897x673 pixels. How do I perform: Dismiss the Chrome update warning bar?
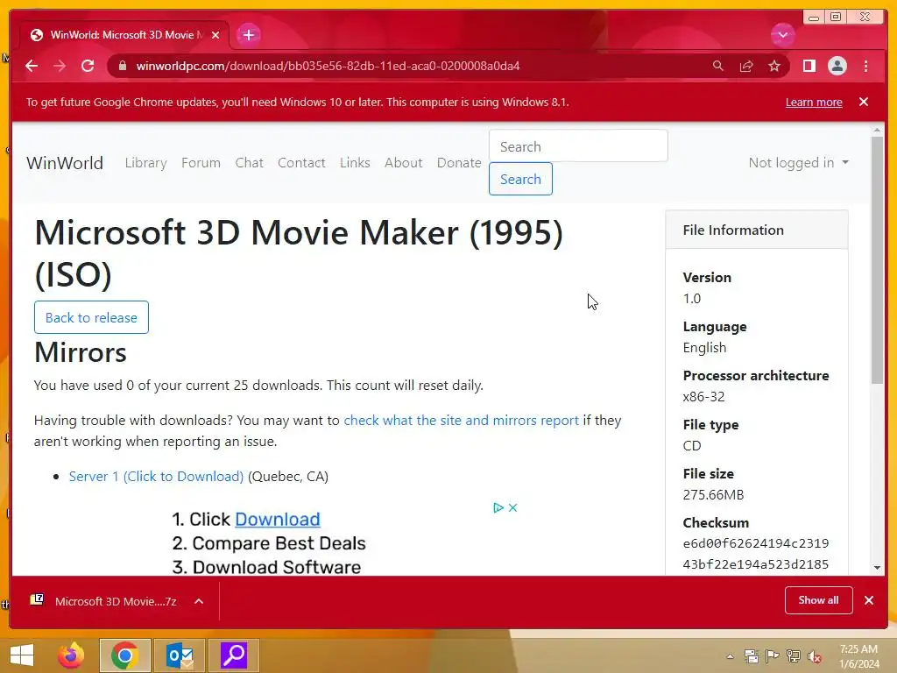click(x=864, y=102)
